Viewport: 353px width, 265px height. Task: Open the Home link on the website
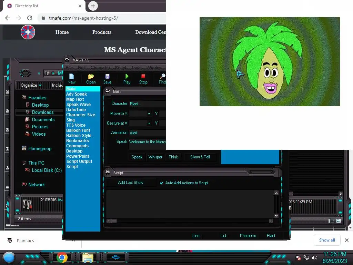[x=62, y=32]
